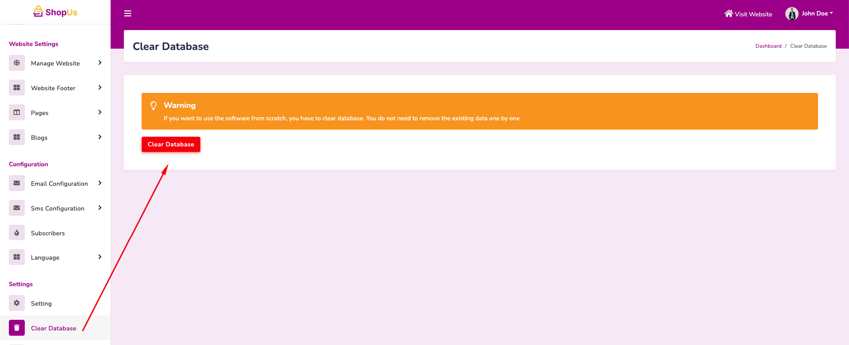Click the gear icon for Setting
The image size is (849, 345).
[x=17, y=303]
